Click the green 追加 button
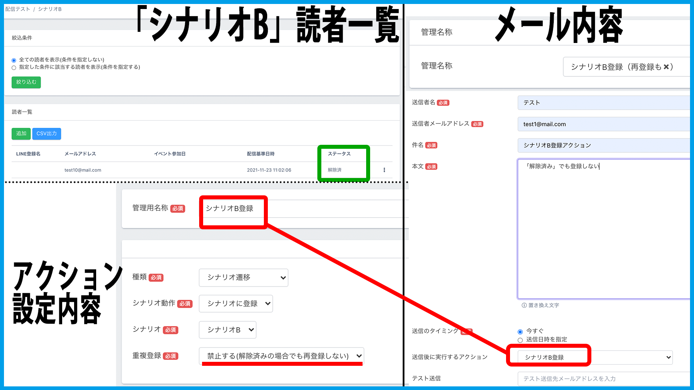The image size is (694, 390). (21, 134)
